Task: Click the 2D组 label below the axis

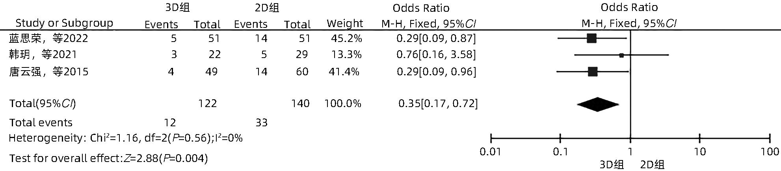Action: click(x=652, y=165)
